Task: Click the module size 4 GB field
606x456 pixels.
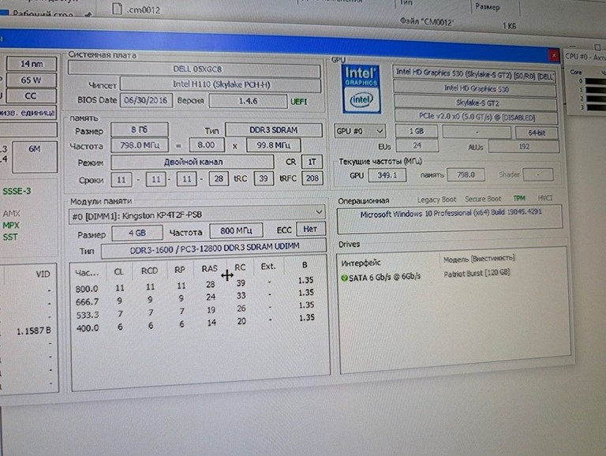Action: [137, 233]
